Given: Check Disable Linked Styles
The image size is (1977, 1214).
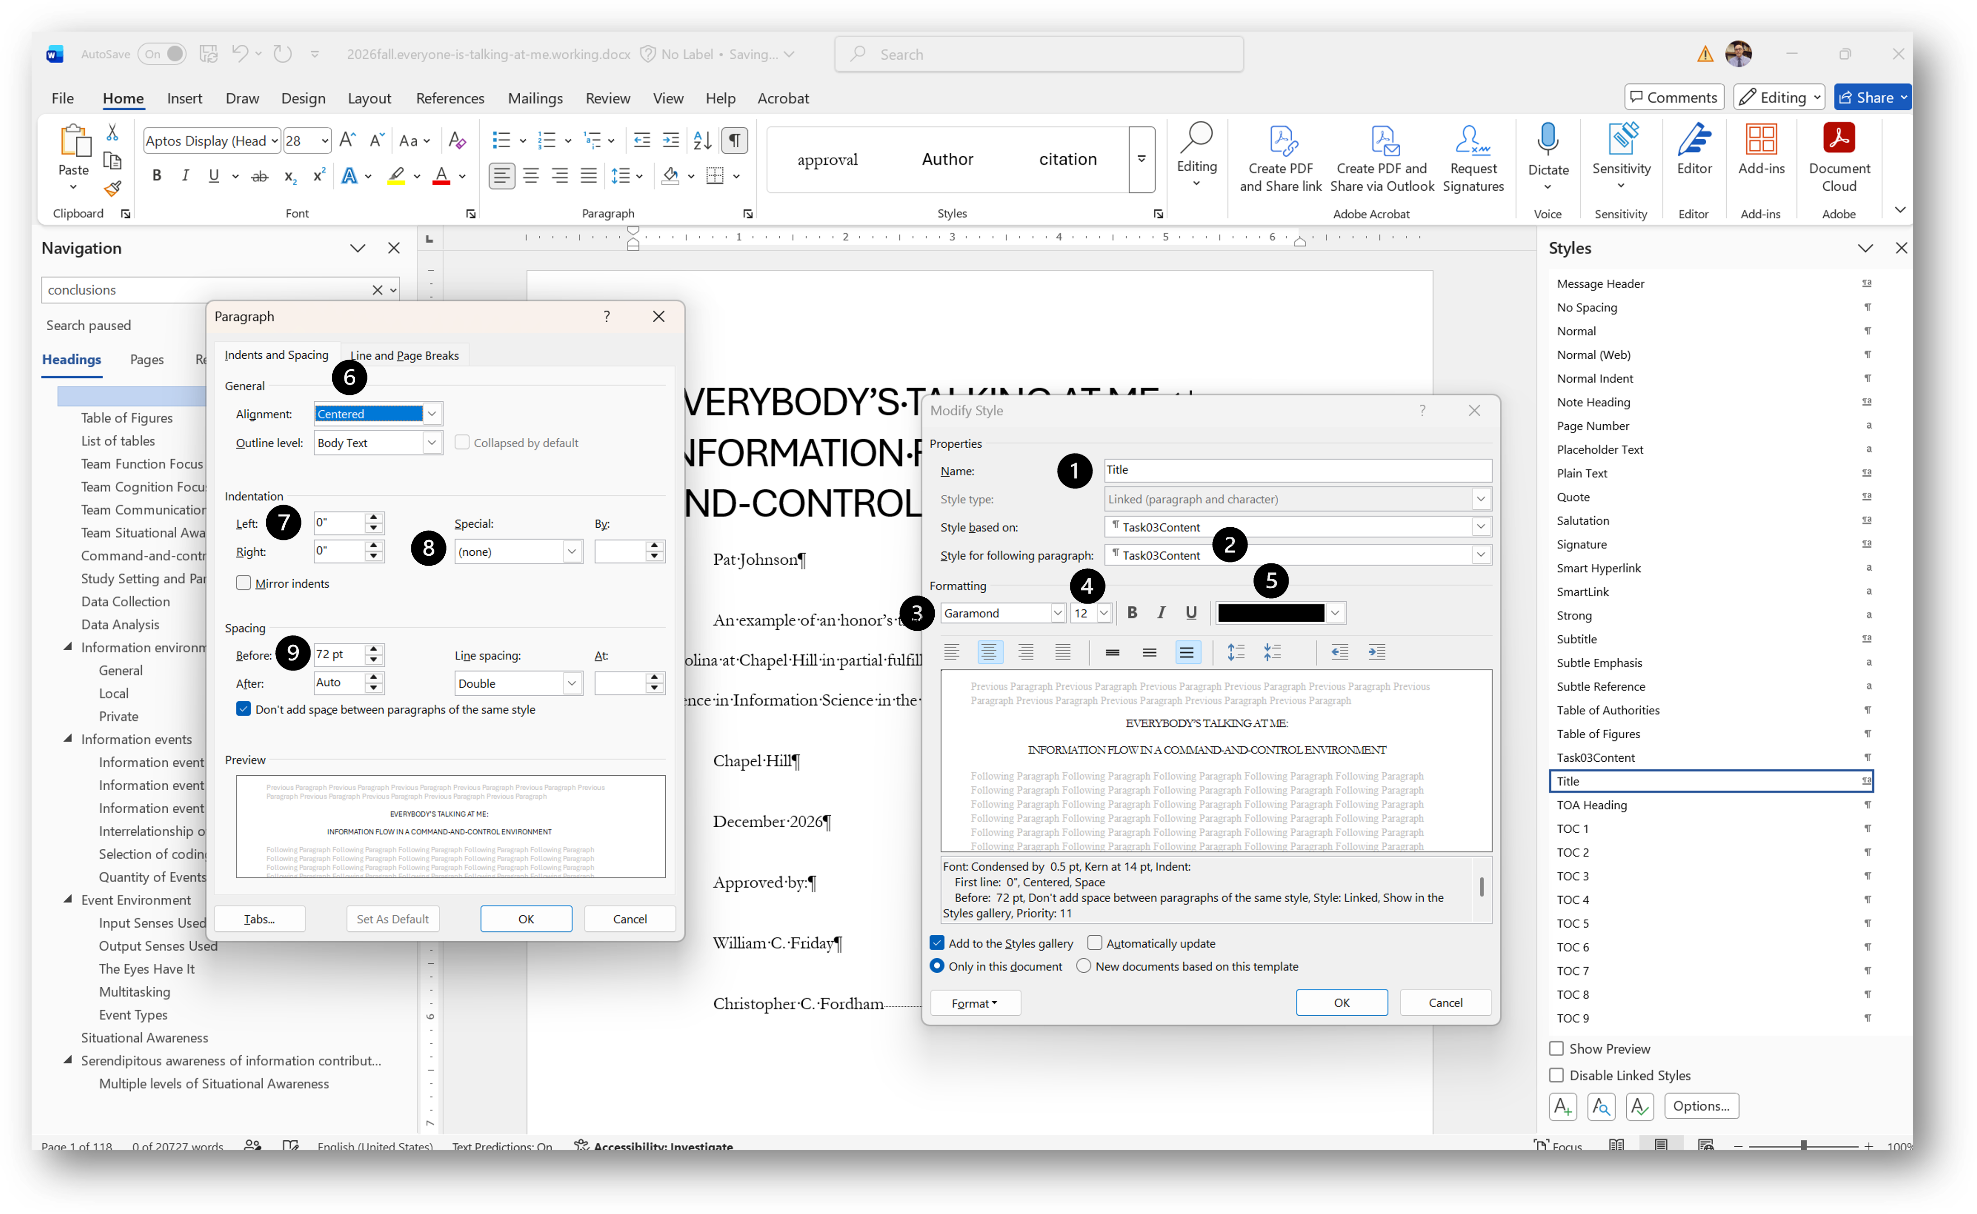Looking at the screenshot, I should point(1556,1075).
